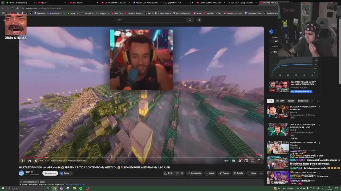This screenshot has height=191, width=341.
Task: Select the Relacionats filter chip
Action: click(303, 101)
